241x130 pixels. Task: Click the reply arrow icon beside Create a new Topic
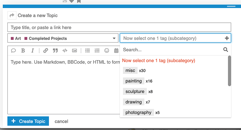point(12,15)
